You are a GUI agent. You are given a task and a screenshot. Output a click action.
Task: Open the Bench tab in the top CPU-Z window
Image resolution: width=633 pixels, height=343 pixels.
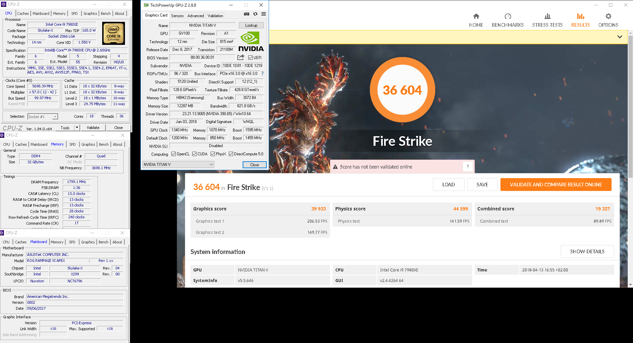click(x=106, y=14)
